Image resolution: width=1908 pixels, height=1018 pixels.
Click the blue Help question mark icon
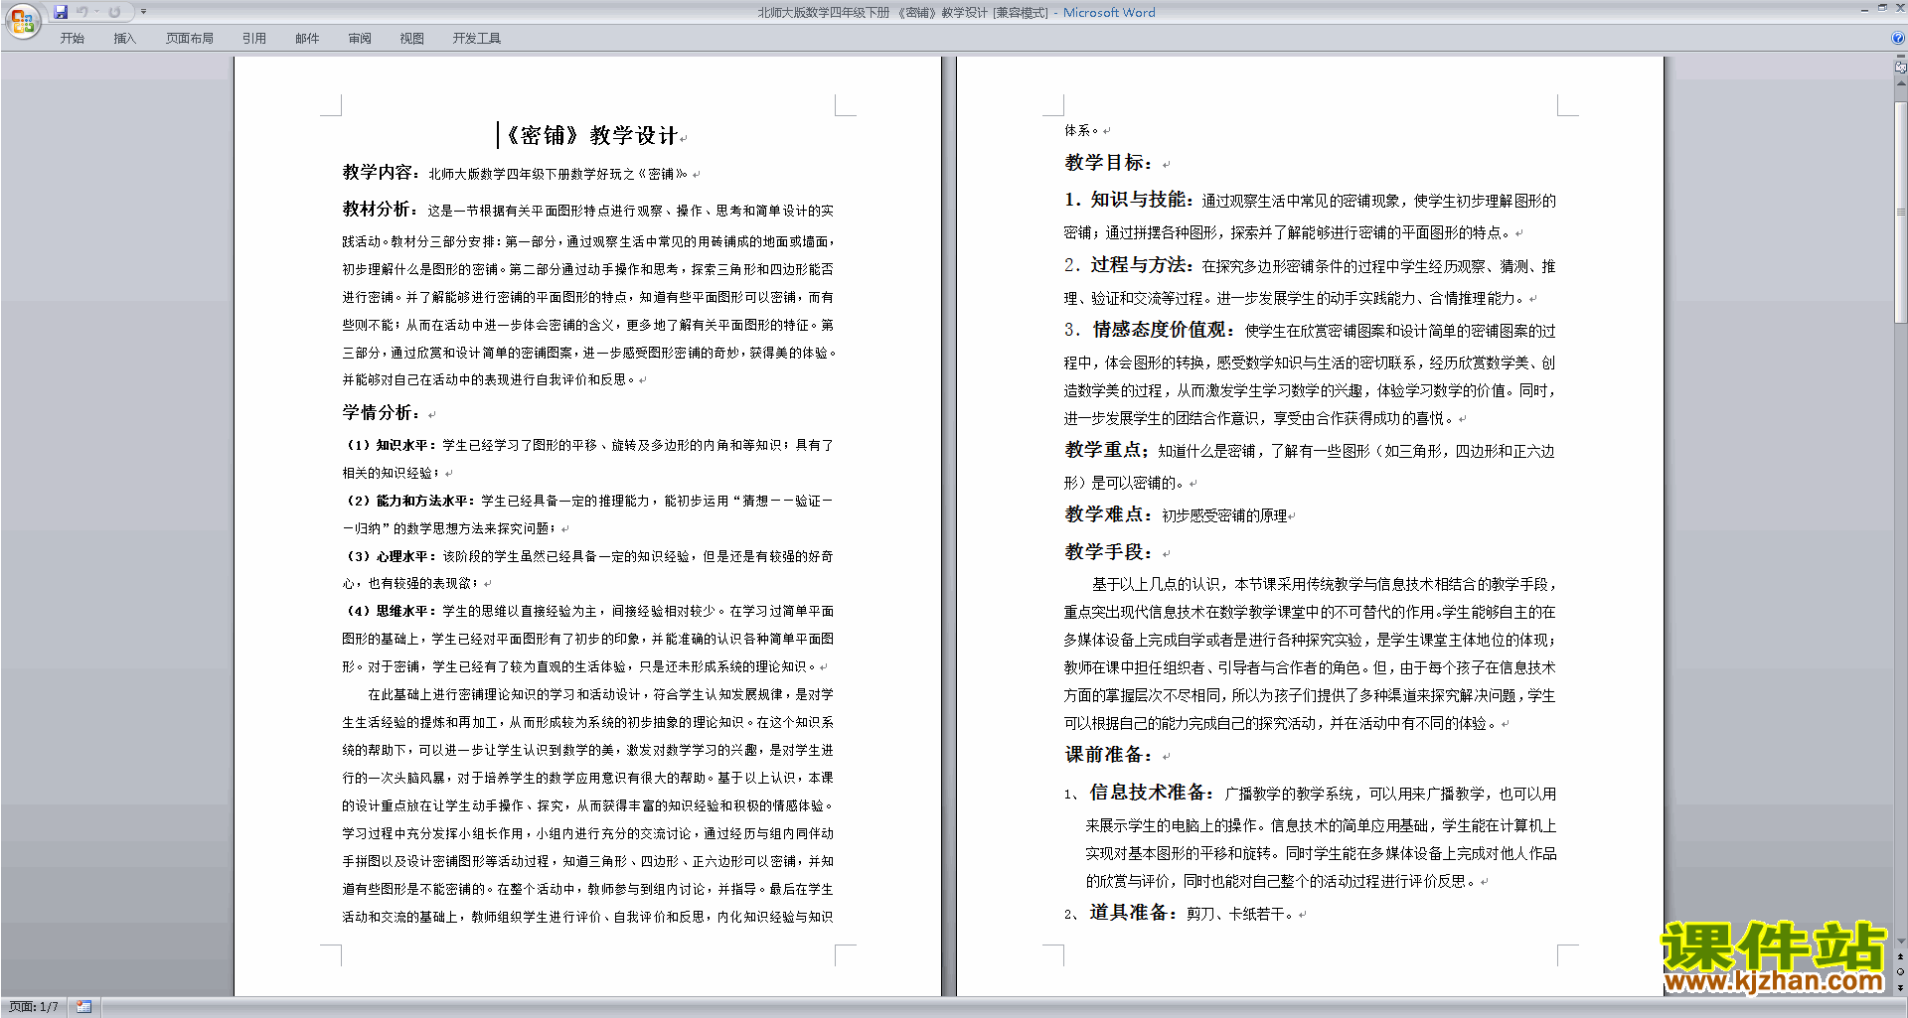coord(1898,38)
